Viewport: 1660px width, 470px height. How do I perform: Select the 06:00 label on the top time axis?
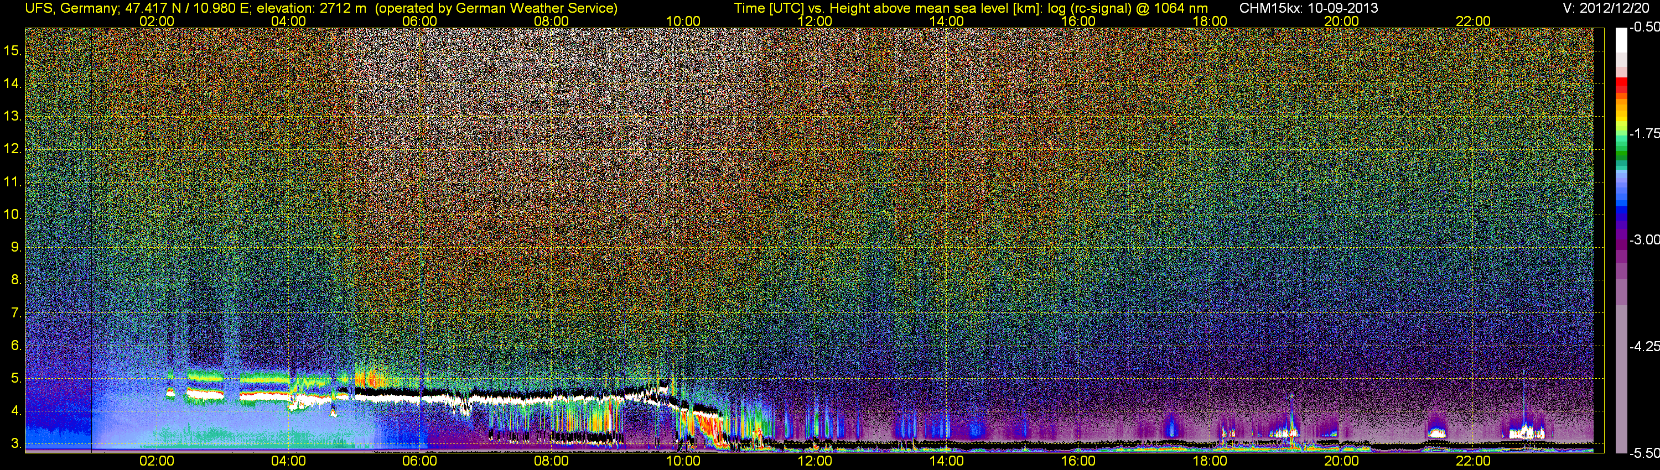point(419,21)
